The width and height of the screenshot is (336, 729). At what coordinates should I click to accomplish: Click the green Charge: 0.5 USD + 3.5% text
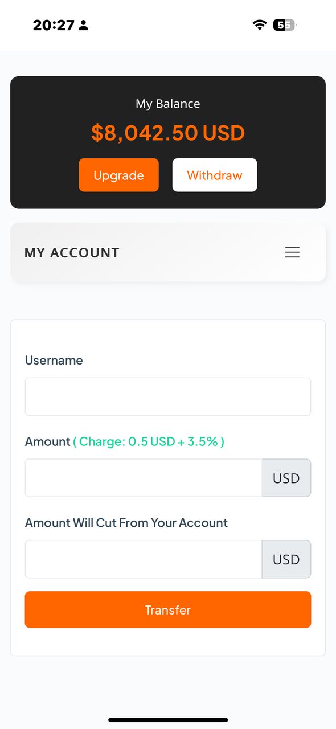pyautogui.click(x=149, y=441)
